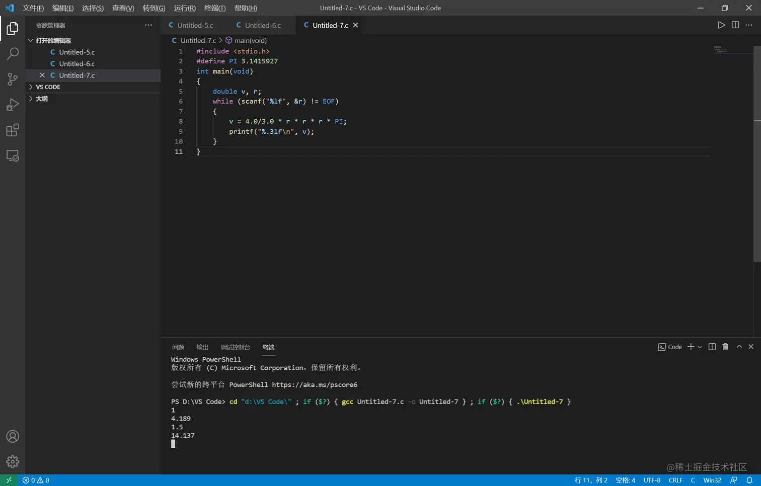Click the Win32 configuration in status bar
The width and height of the screenshot is (761, 486).
(x=712, y=480)
